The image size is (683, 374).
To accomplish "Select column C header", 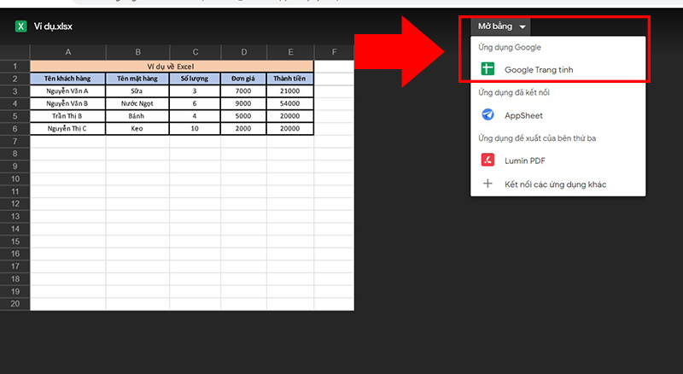I will pyautogui.click(x=196, y=52).
